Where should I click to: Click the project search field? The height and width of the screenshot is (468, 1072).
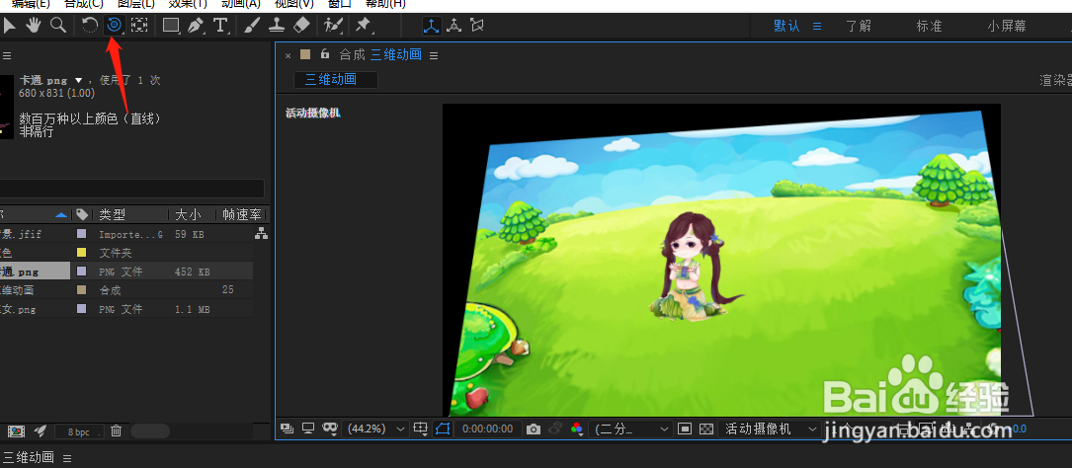click(x=132, y=189)
